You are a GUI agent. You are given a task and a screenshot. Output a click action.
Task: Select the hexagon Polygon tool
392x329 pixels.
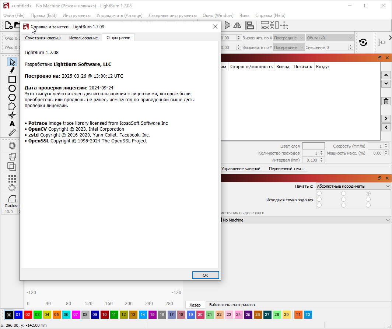(x=12, y=97)
